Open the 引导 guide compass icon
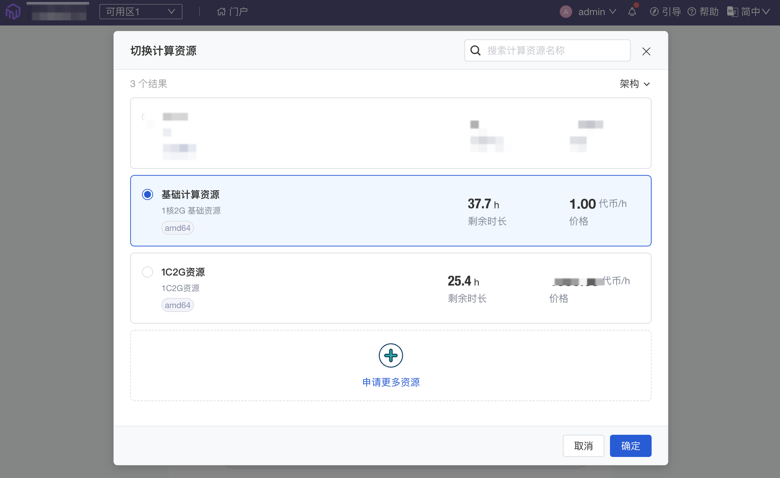 pyautogui.click(x=654, y=12)
